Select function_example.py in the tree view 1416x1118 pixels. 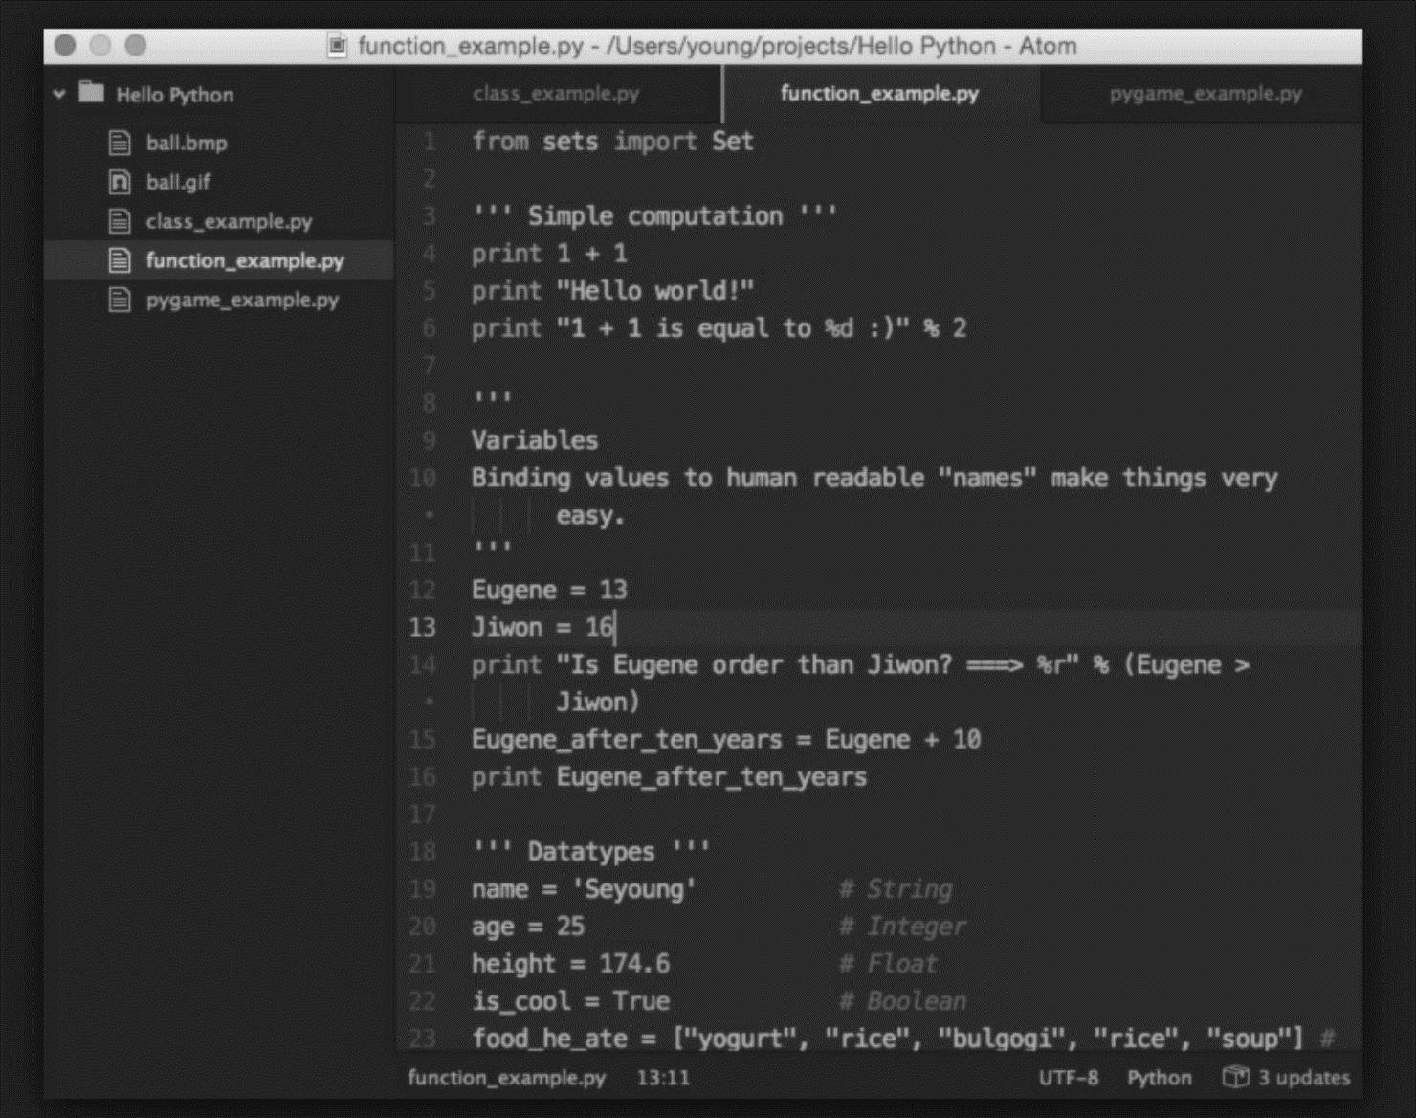(245, 260)
